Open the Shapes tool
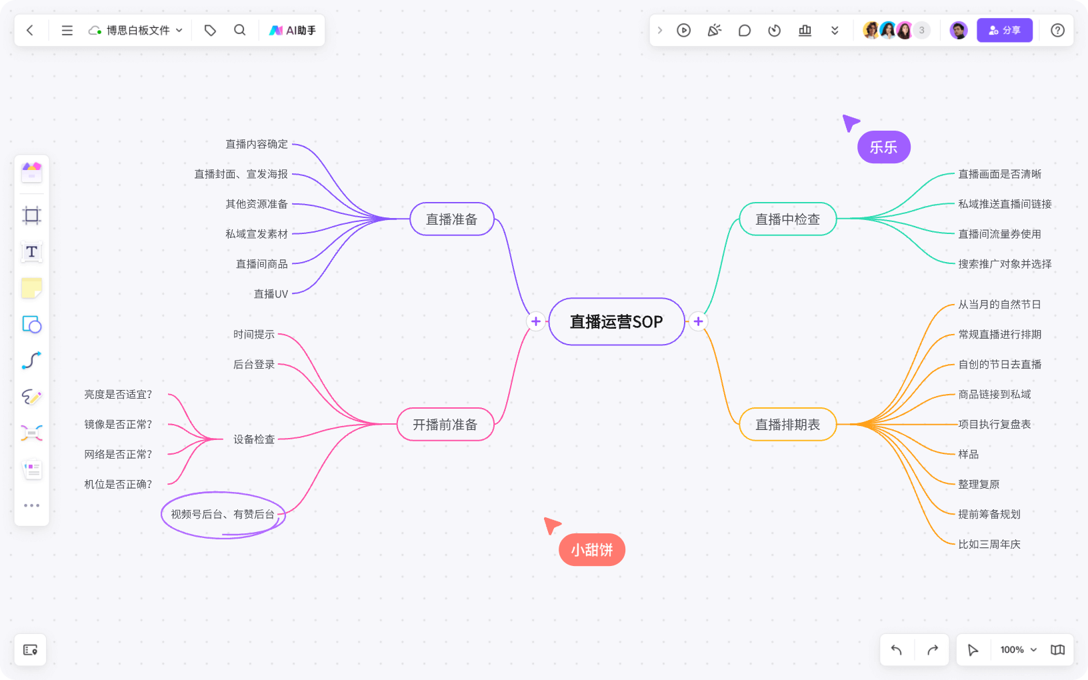 tap(31, 325)
